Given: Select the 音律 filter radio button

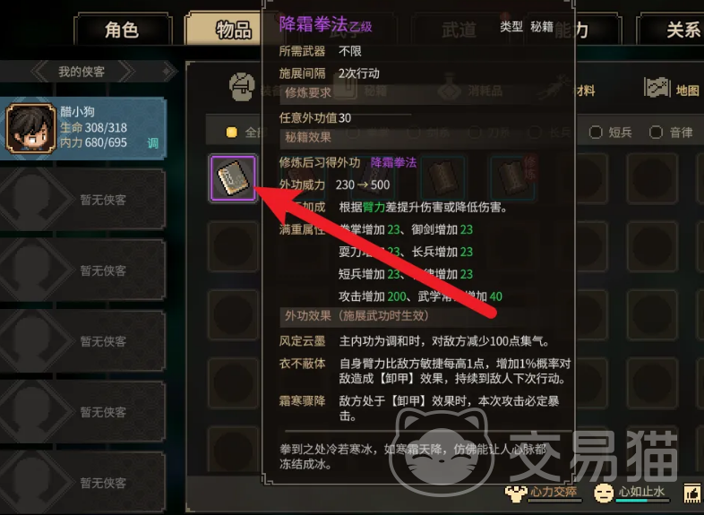Looking at the screenshot, I should [x=656, y=133].
